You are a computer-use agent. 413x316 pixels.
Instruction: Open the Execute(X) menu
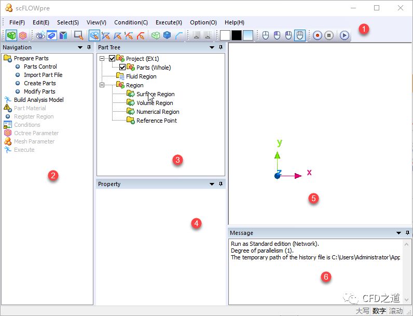click(169, 22)
